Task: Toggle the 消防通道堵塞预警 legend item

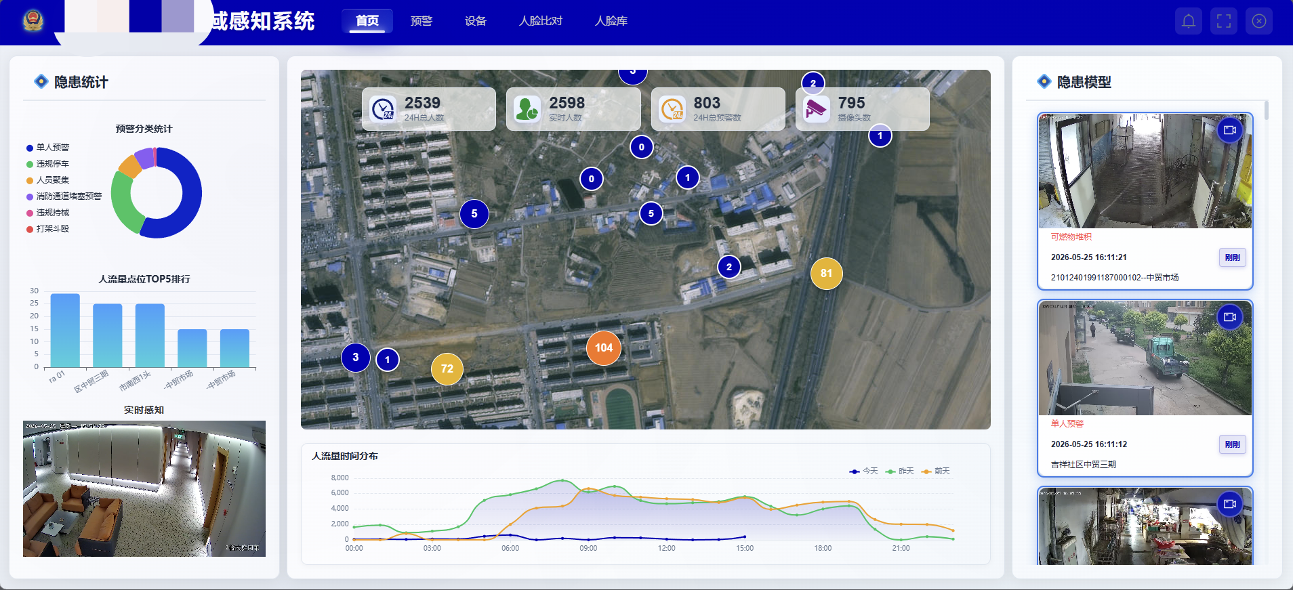Action: coord(64,196)
